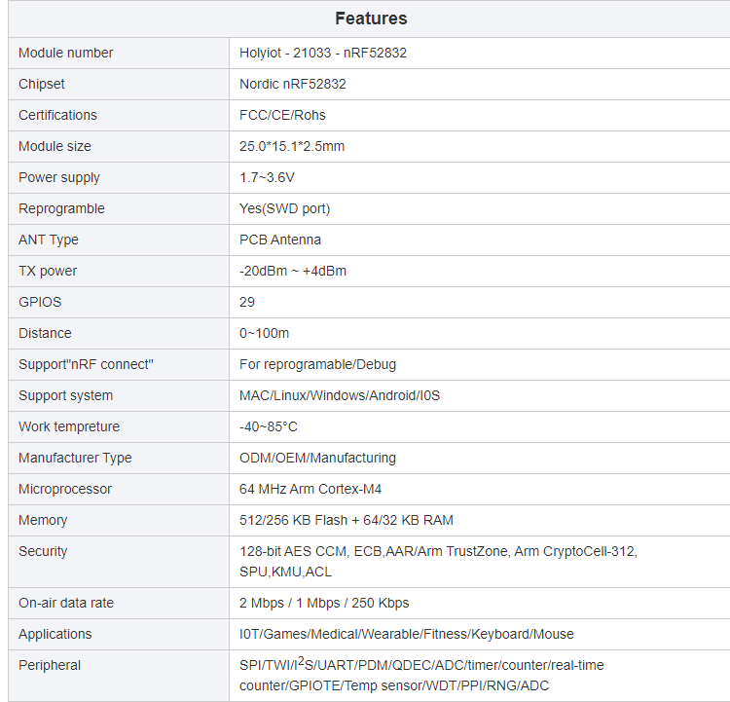The image size is (730, 702).
Task: Click the Security label
Action: click(43, 551)
